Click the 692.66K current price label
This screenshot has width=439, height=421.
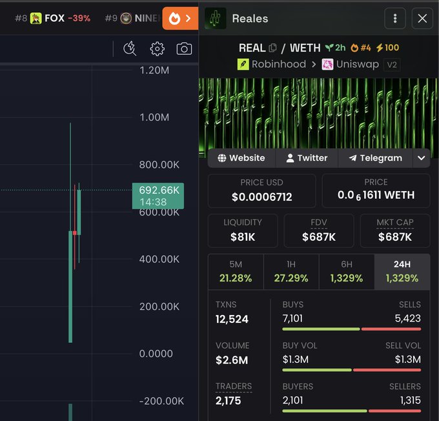(158, 196)
